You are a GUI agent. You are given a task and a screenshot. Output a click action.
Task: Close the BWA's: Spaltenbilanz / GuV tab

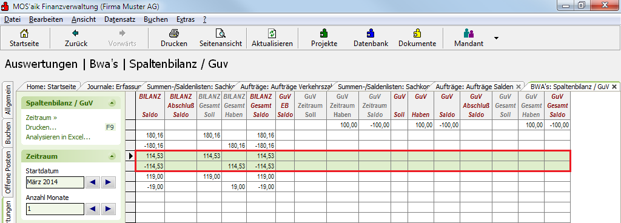click(x=614, y=86)
